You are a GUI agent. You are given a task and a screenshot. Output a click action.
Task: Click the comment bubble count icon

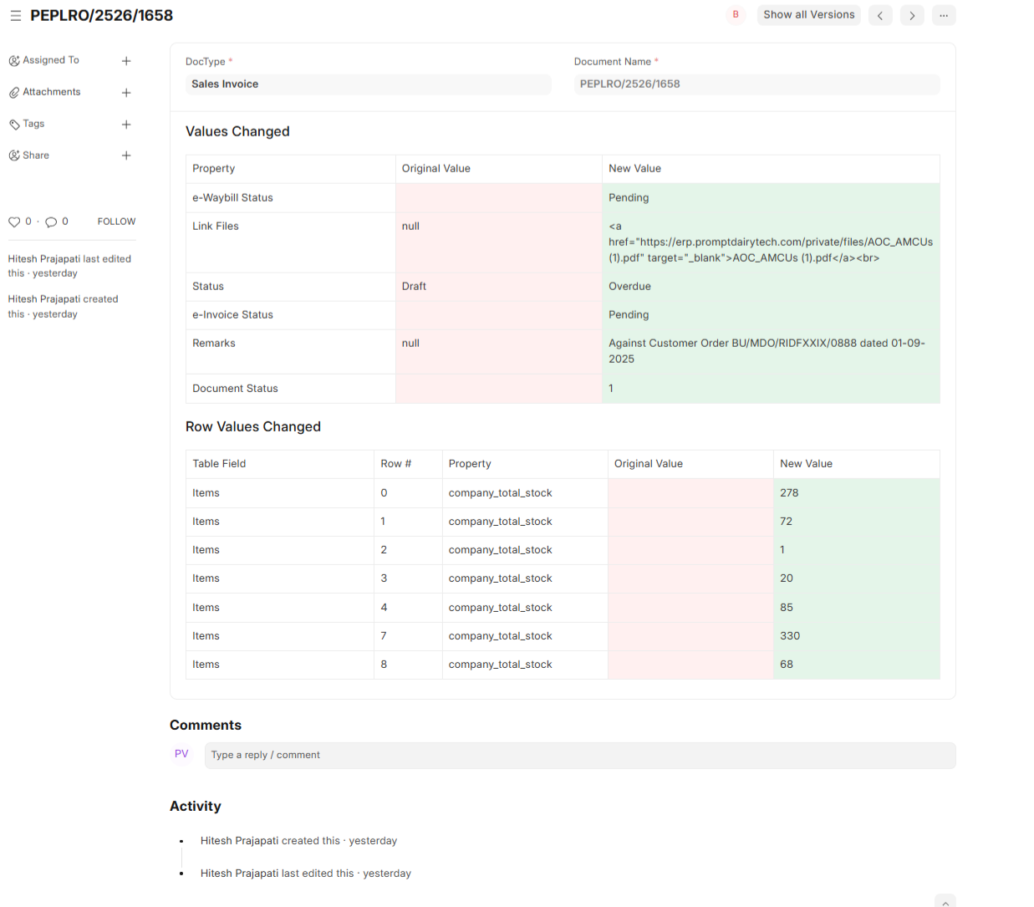[51, 222]
